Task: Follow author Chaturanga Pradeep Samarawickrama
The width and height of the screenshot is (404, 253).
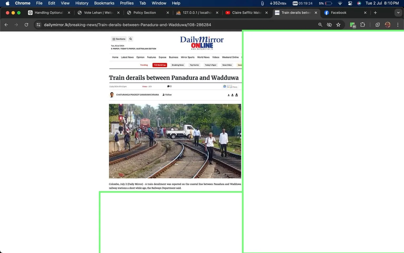Action: point(167,95)
